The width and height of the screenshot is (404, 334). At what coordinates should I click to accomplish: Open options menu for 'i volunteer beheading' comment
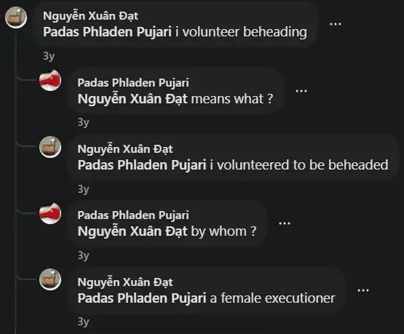click(335, 24)
